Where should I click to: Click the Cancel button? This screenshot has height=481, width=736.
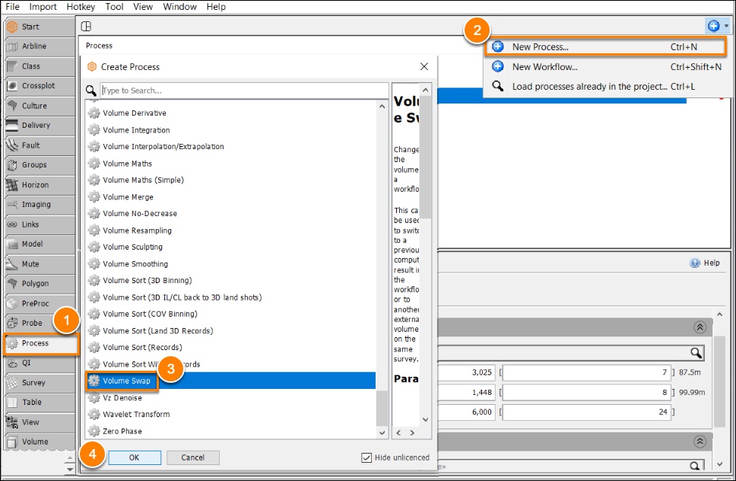[x=192, y=457]
